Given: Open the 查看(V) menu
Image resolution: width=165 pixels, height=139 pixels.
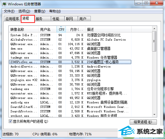Looking at the screenshot, I should [x=40, y=11].
